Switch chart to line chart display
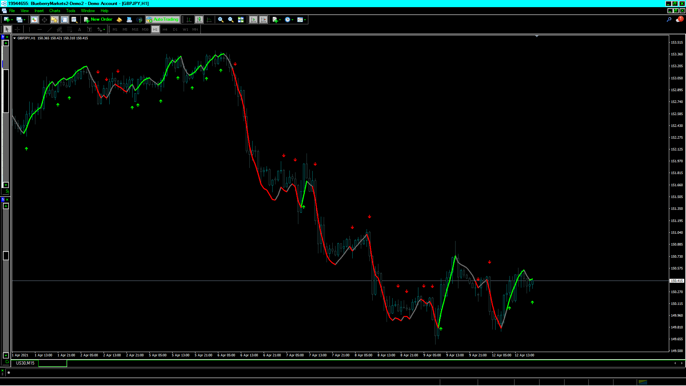 [209, 20]
